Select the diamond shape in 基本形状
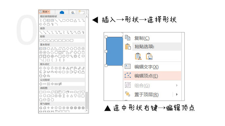Image resolution: width=225 pixels, height=126 pixels. click(x=68, y=49)
